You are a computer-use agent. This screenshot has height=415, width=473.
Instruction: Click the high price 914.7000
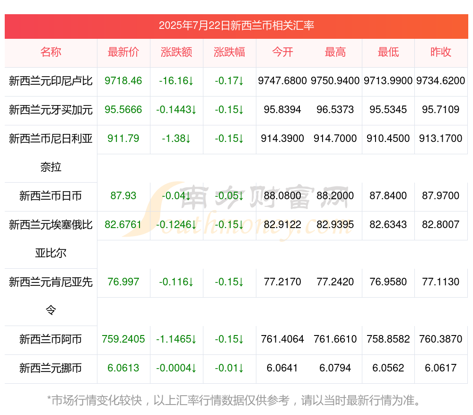coord(335,139)
